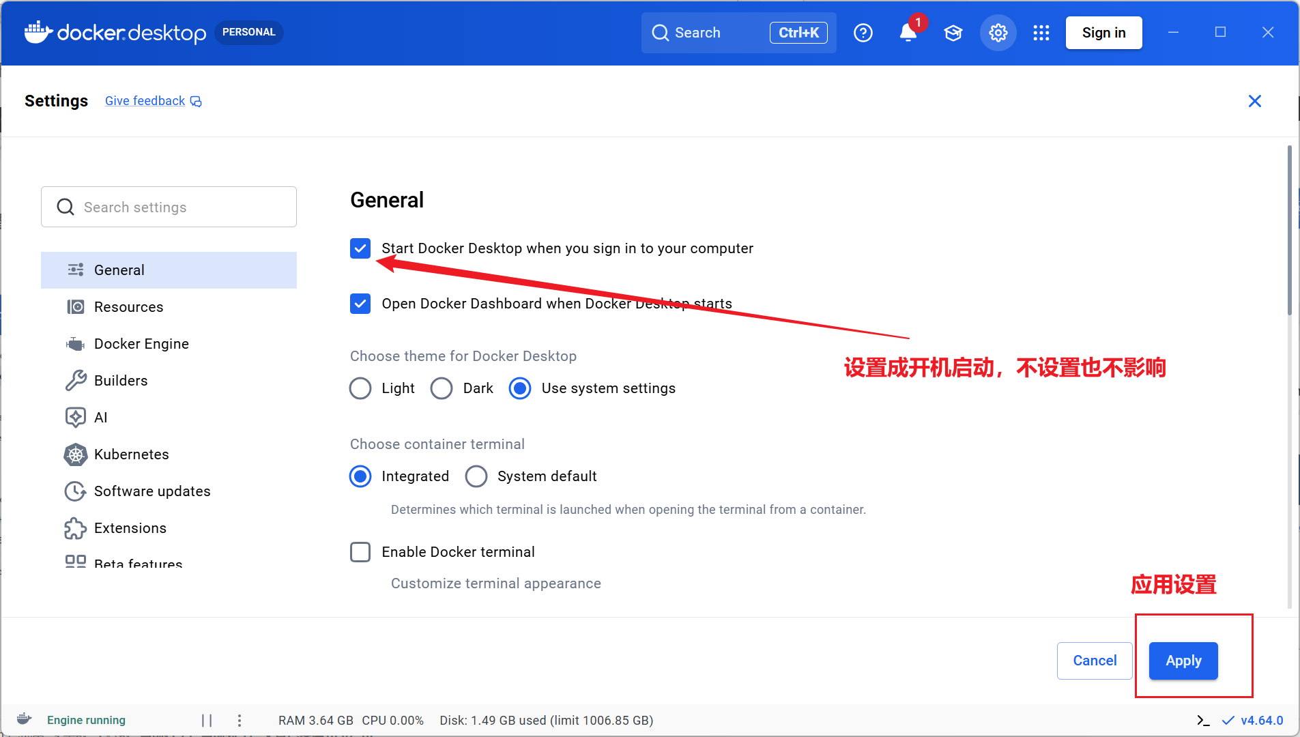Click the magnifier icon in Search settings
This screenshot has height=737, width=1300.
point(66,207)
